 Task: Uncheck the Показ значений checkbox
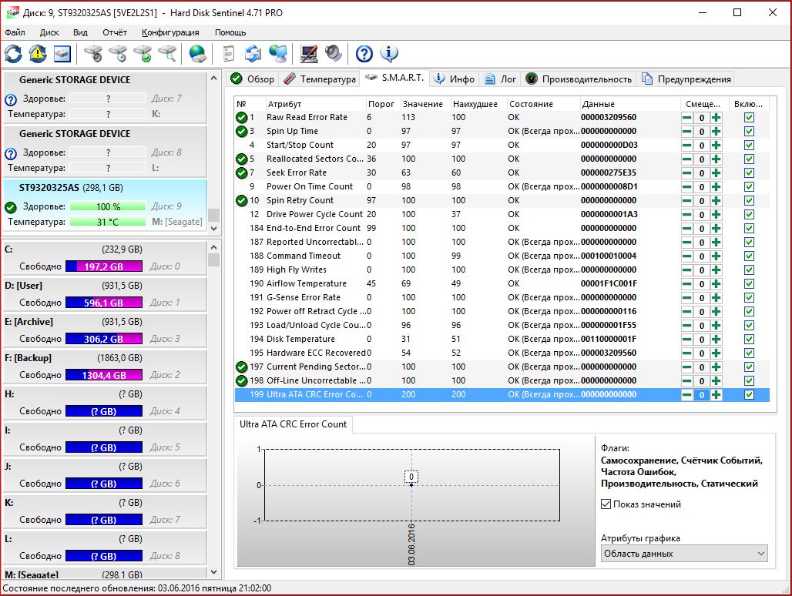point(606,504)
